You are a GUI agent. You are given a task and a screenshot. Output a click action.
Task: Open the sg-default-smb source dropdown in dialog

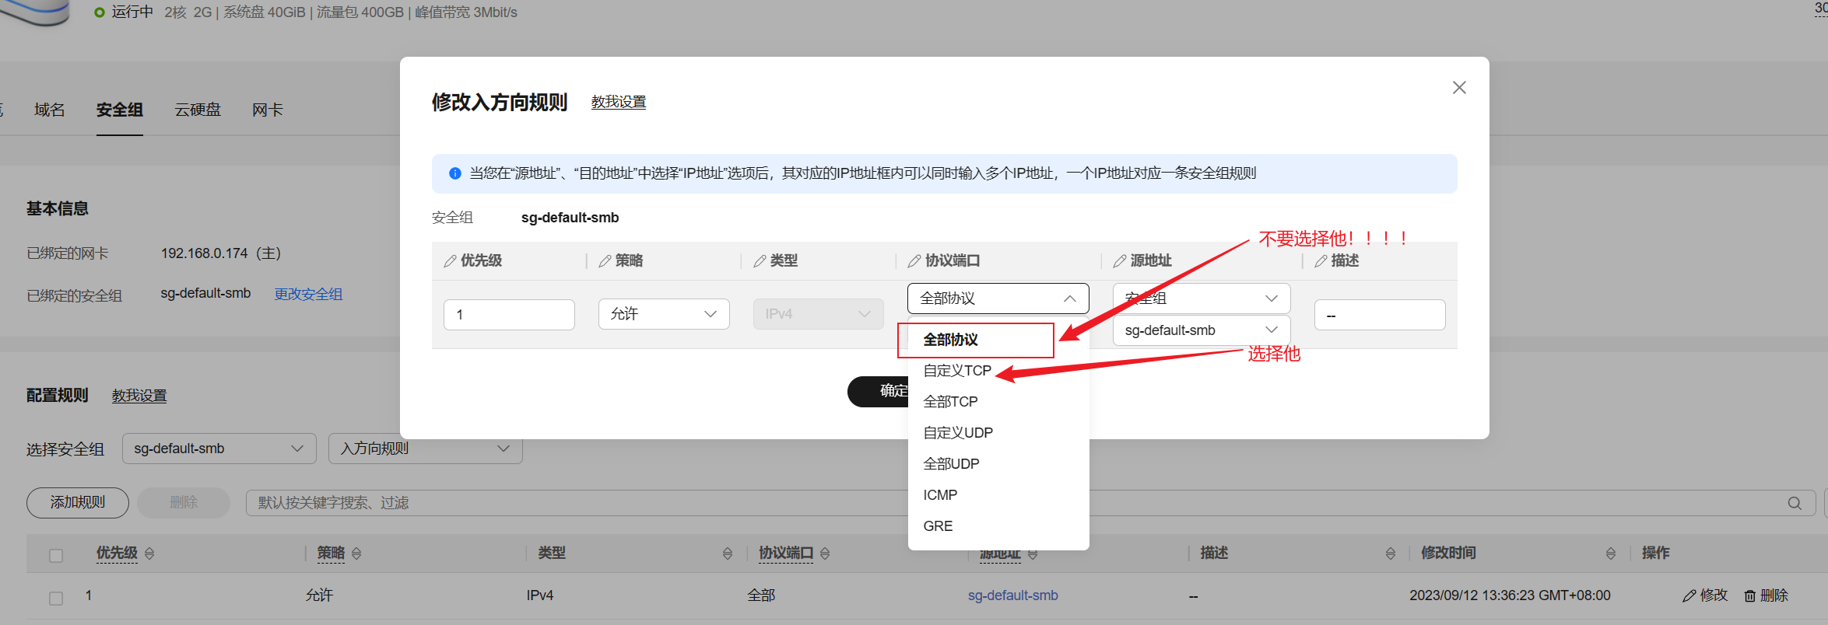pos(1202,330)
